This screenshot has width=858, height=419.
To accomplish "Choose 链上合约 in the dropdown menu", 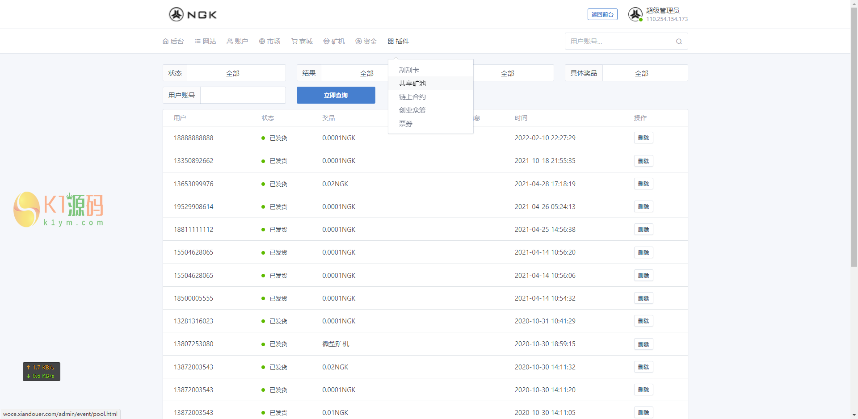I will 412,97.
